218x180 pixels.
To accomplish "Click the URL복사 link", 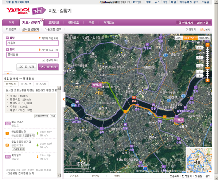I will (205, 30).
